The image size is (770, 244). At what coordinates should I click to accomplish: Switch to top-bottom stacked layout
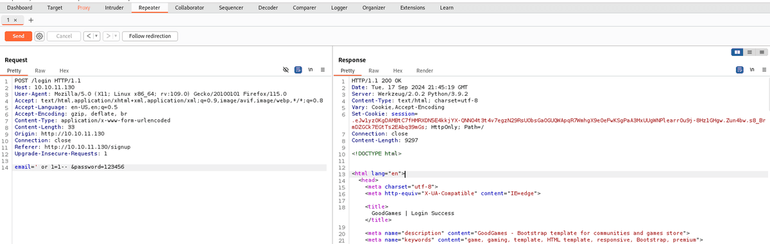tap(749, 52)
